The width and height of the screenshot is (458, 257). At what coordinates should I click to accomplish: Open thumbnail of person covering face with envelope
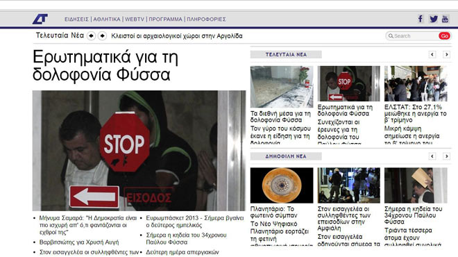click(x=416, y=185)
